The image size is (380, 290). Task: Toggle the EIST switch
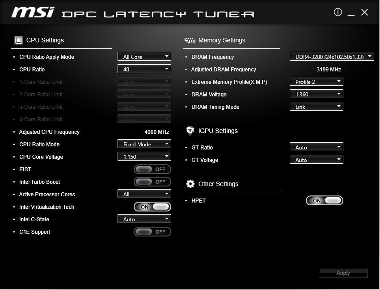pos(152,169)
